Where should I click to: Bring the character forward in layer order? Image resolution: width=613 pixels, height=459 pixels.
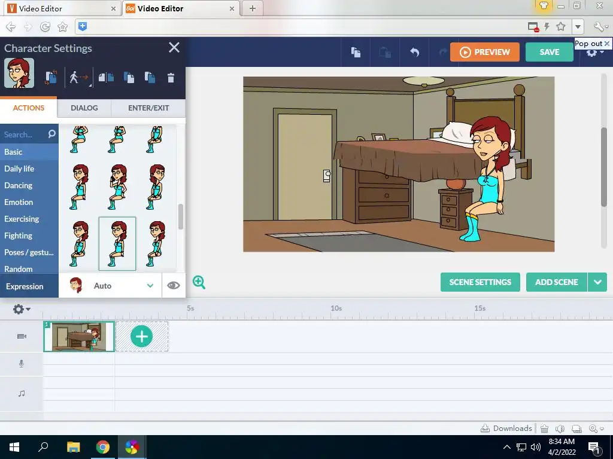(129, 77)
